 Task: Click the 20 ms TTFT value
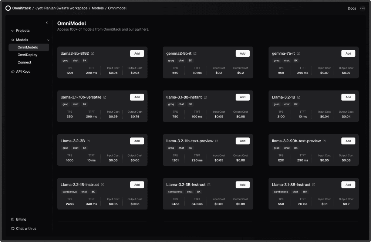303,204
